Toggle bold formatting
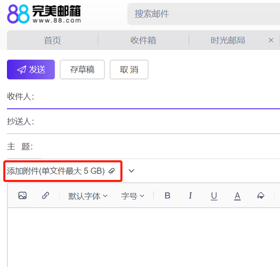 pyautogui.click(x=167, y=195)
